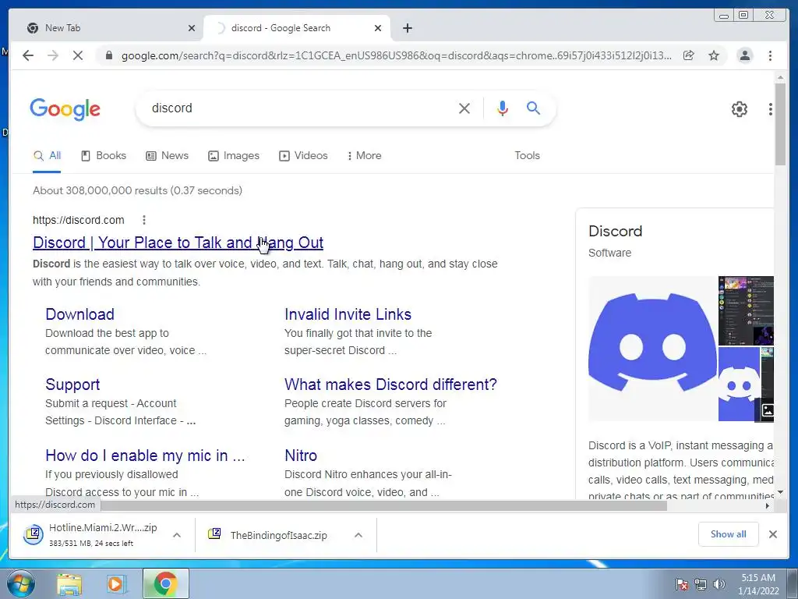
Task: Open the Windows Start menu
Action: 21,583
